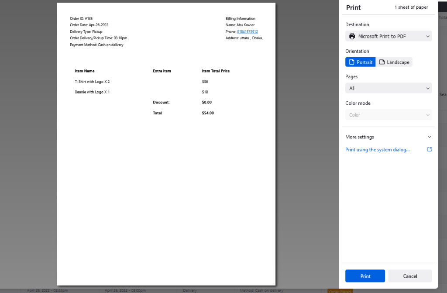Click the phone number 01841573912 link
447x293 pixels.
(x=247, y=31)
